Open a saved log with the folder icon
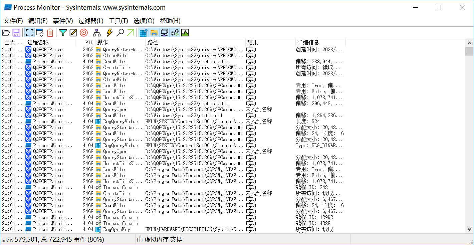This screenshot has height=245, width=474. tap(6, 33)
